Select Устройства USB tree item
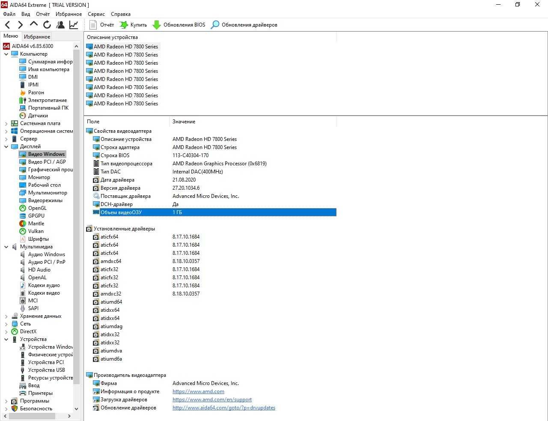Viewport: 548px width, 421px height. click(x=46, y=370)
